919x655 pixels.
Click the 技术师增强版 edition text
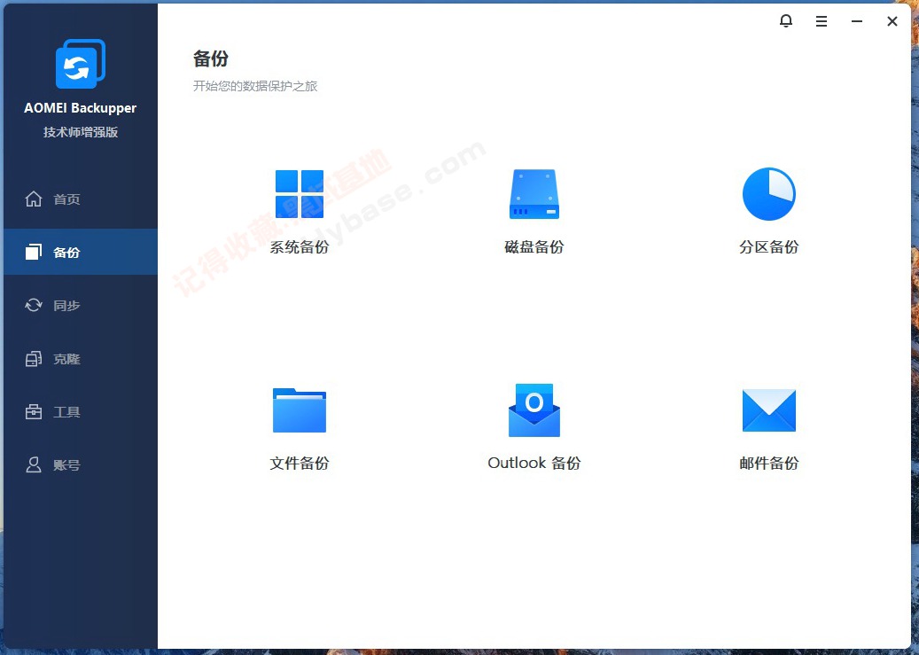click(x=80, y=131)
